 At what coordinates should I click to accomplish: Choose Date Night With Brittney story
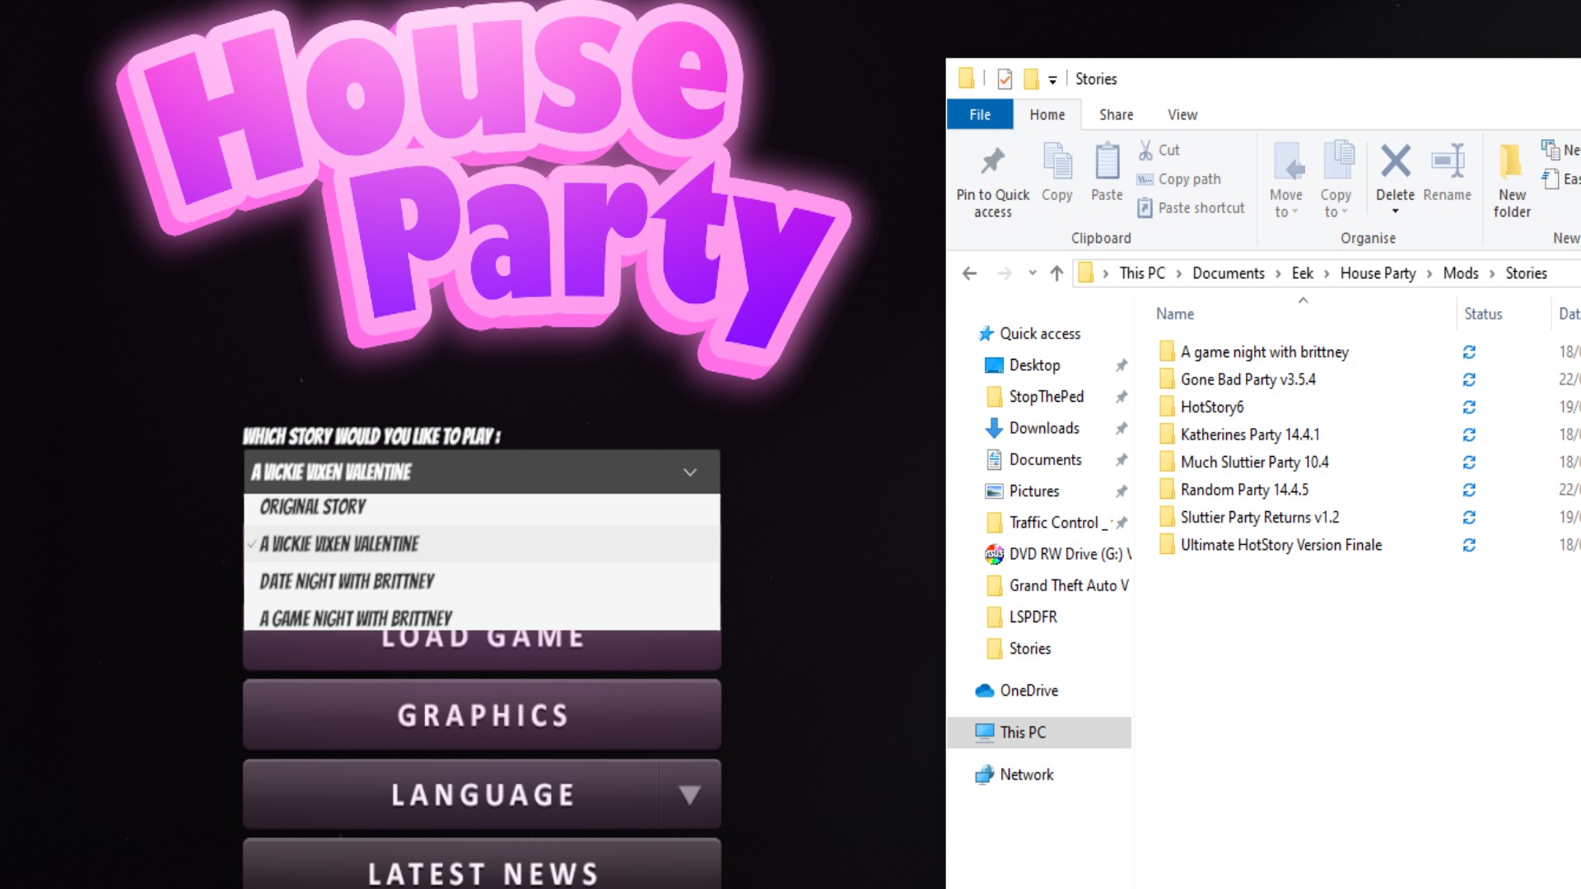pos(347,582)
